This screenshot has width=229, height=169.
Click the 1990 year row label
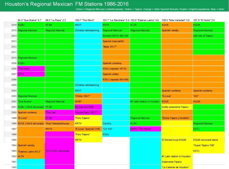click(x=14, y=167)
